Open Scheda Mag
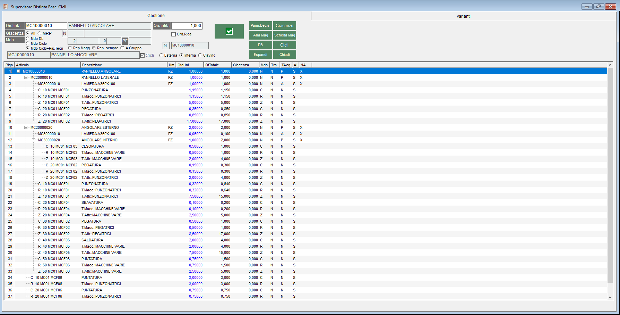 coord(284,35)
